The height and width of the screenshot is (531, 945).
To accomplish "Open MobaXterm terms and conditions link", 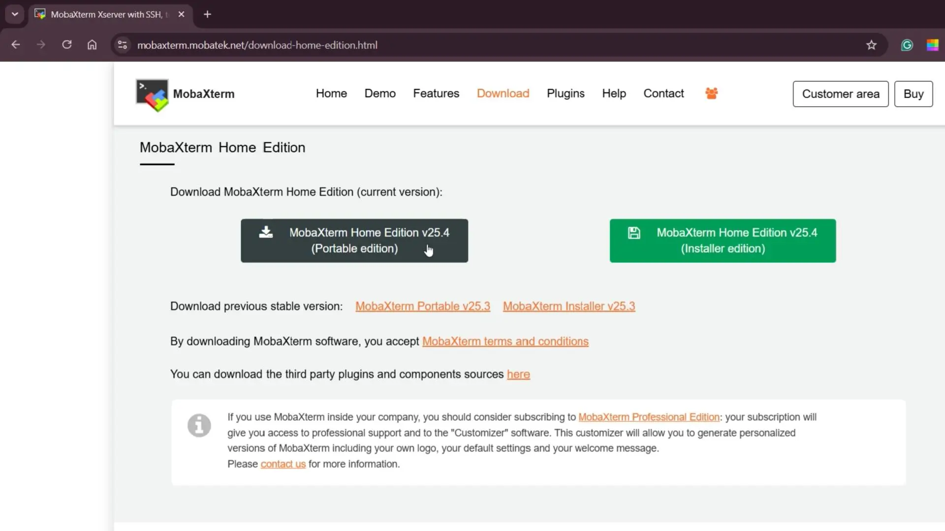I will (505, 341).
